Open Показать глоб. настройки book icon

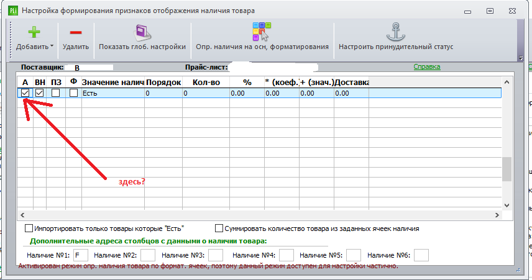coord(142,32)
